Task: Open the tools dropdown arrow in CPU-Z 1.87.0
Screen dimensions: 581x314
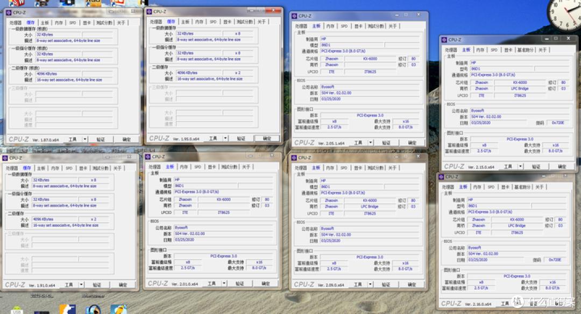Action: click(85, 139)
